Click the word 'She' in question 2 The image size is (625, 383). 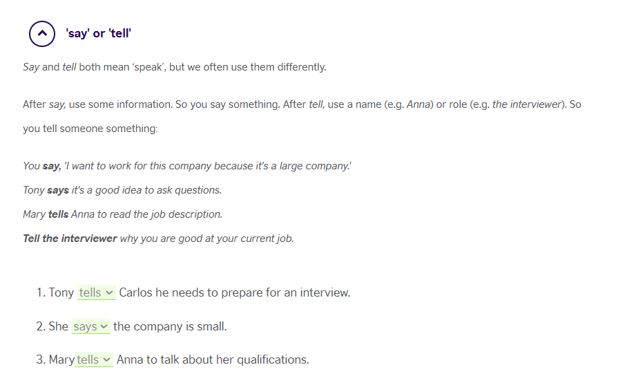click(59, 326)
